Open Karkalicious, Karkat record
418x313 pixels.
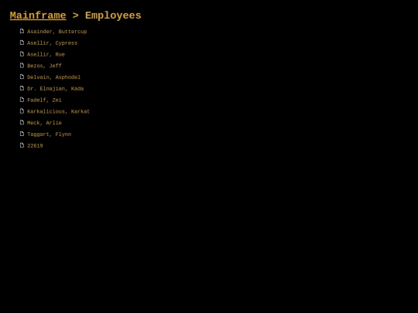pyautogui.click(x=58, y=111)
